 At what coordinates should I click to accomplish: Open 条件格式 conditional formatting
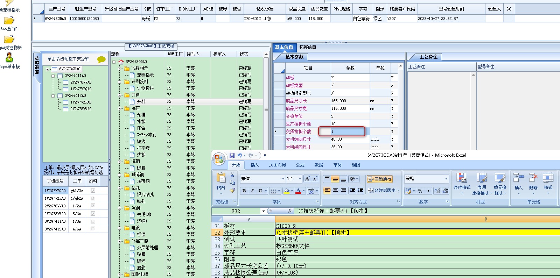(x=462, y=184)
